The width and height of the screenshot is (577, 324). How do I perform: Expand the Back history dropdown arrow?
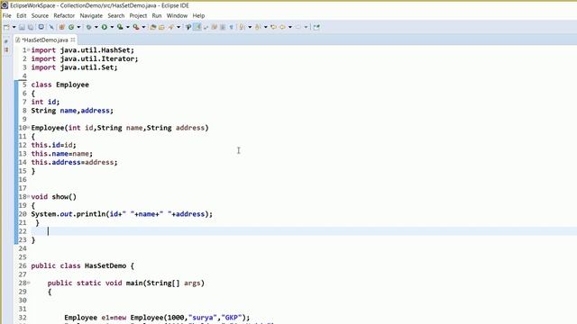click(x=290, y=27)
